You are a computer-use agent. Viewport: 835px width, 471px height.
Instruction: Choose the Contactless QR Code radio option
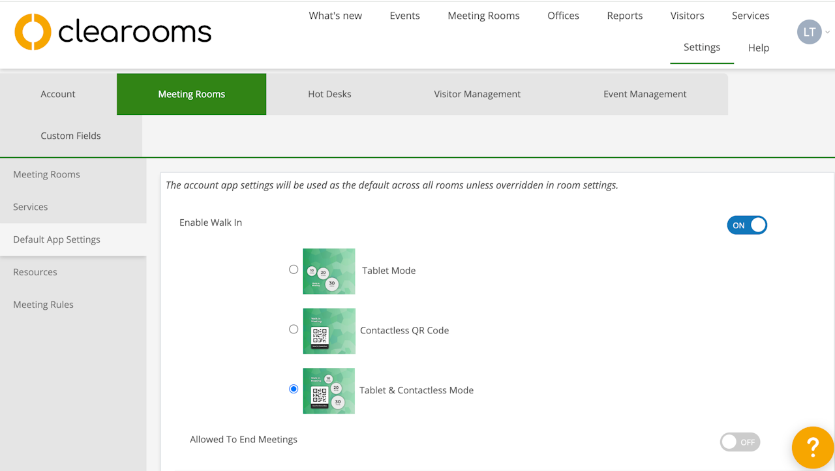tap(294, 329)
